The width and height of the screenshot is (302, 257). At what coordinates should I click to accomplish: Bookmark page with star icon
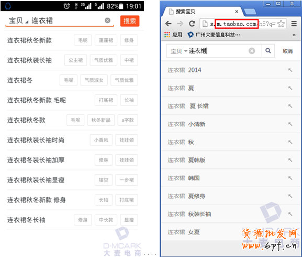tap(281, 24)
